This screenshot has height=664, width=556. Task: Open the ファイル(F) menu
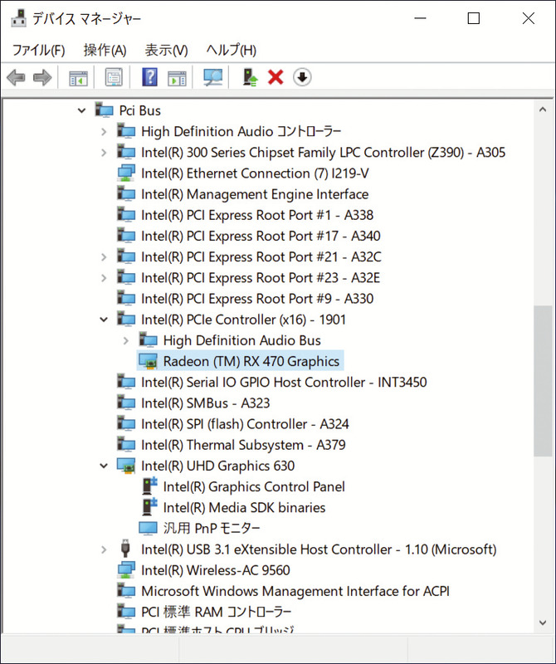38,50
